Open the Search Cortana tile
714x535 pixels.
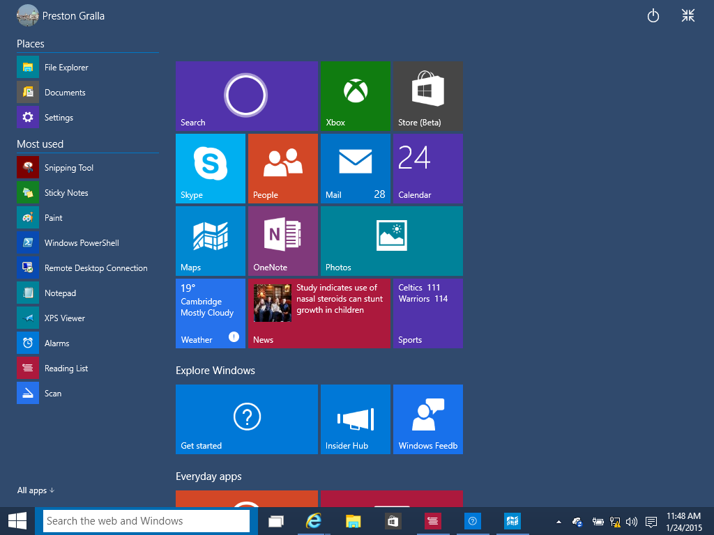pos(246,96)
